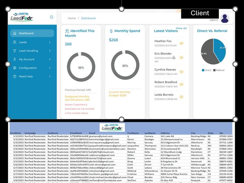Open Need Help in the sidebar
Image resolution: width=244 pixels, height=183 pixels.
(x=32, y=76)
